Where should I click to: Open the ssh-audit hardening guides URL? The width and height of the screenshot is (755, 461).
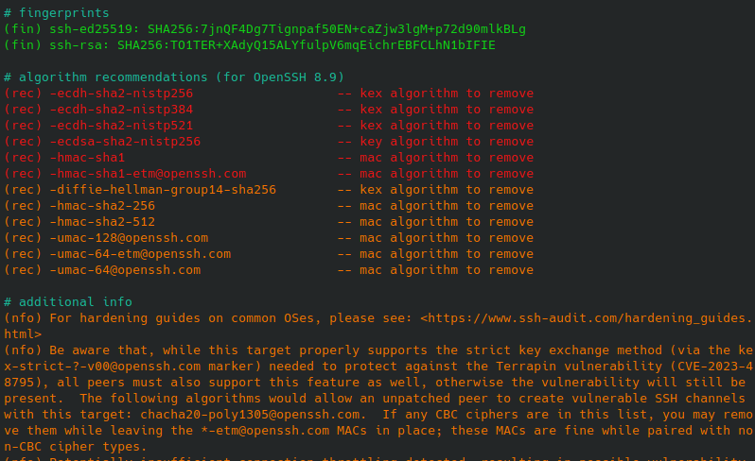(587, 318)
